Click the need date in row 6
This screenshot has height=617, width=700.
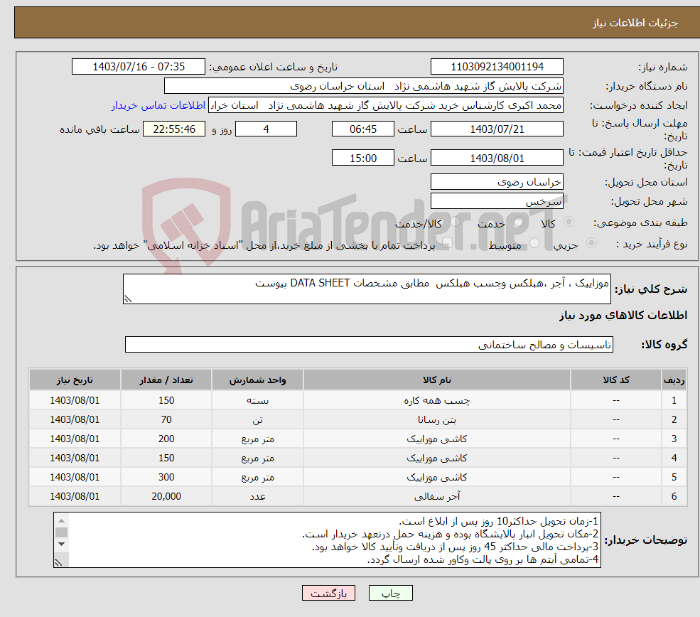point(75,496)
